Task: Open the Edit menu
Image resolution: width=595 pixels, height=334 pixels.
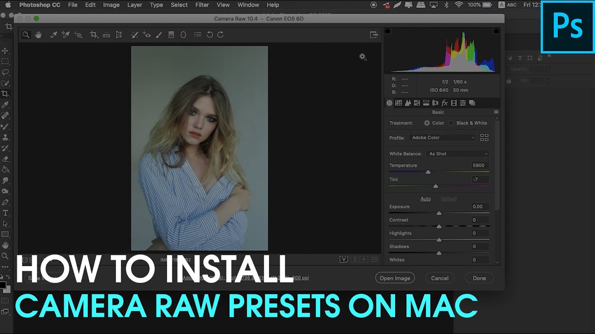Action: click(x=90, y=5)
